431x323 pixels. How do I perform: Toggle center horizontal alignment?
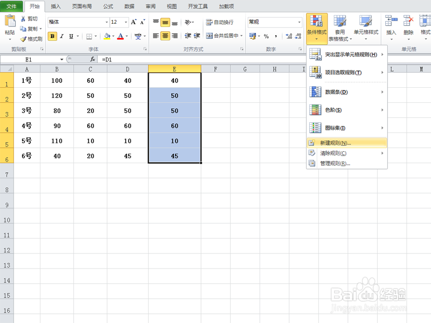point(165,36)
